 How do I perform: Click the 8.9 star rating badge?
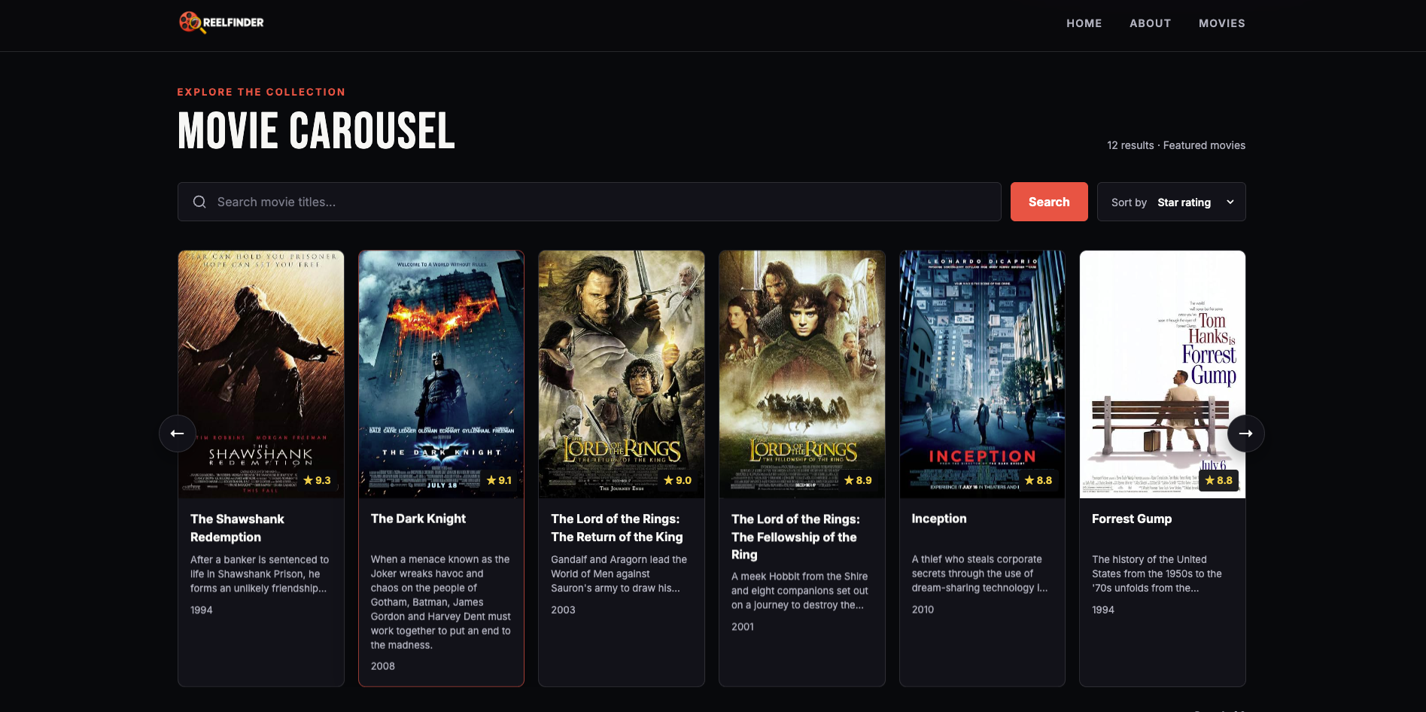859,480
